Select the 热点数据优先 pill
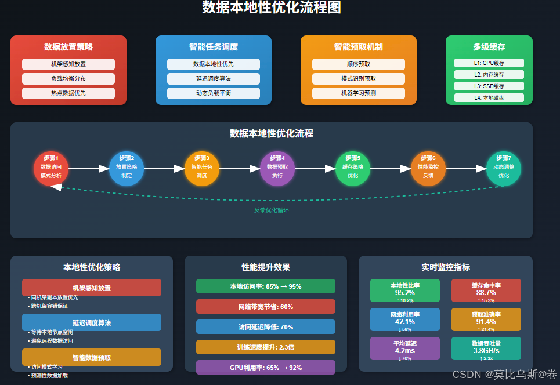 point(68,93)
